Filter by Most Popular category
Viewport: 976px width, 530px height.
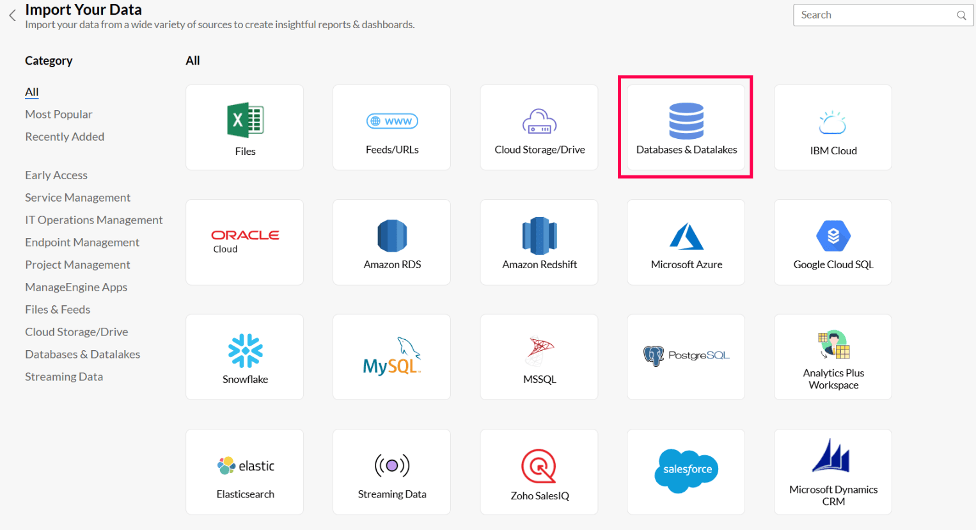(59, 115)
